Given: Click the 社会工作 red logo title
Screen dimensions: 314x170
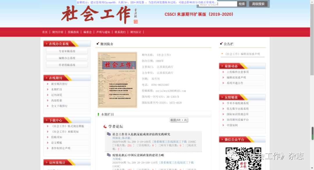Looking at the screenshot, I should [x=96, y=14].
